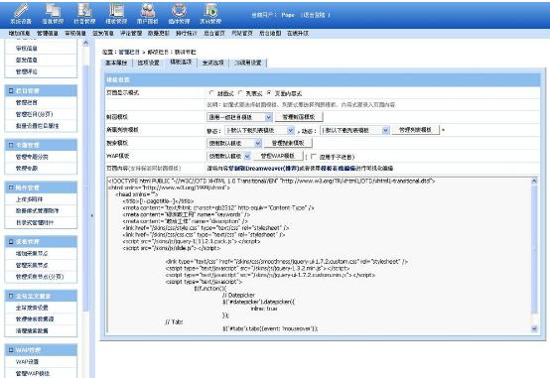
Task: Click the 专题管理 section header icon in sidebar
Action: click(11, 145)
